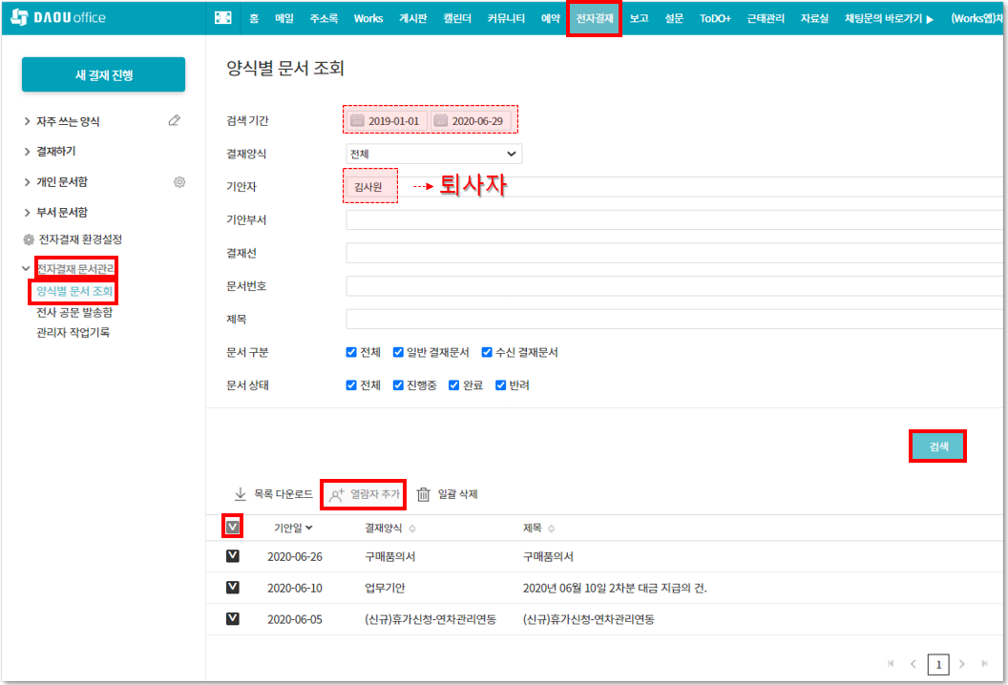
Task: Toggle the 수신 결재문서 checkbox
Action: (x=487, y=352)
